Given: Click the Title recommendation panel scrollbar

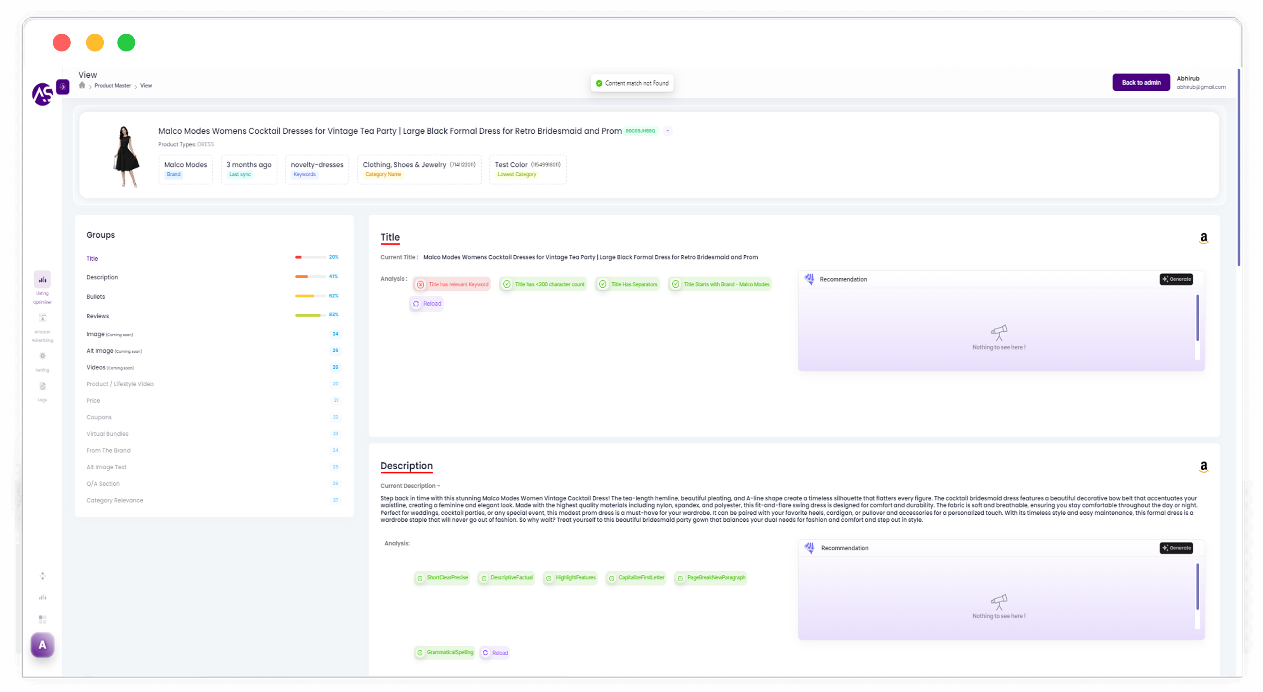Looking at the screenshot, I should pos(1197,318).
